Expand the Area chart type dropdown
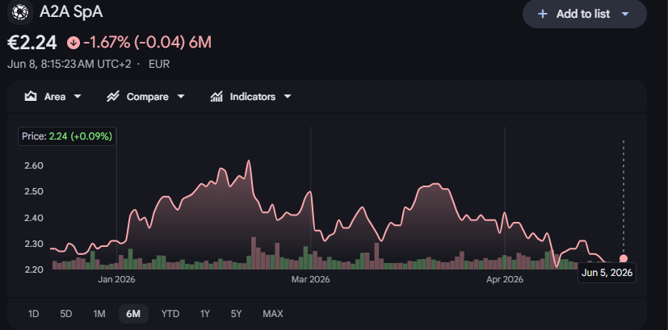Screen dimensions: 668x330 click(78, 97)
